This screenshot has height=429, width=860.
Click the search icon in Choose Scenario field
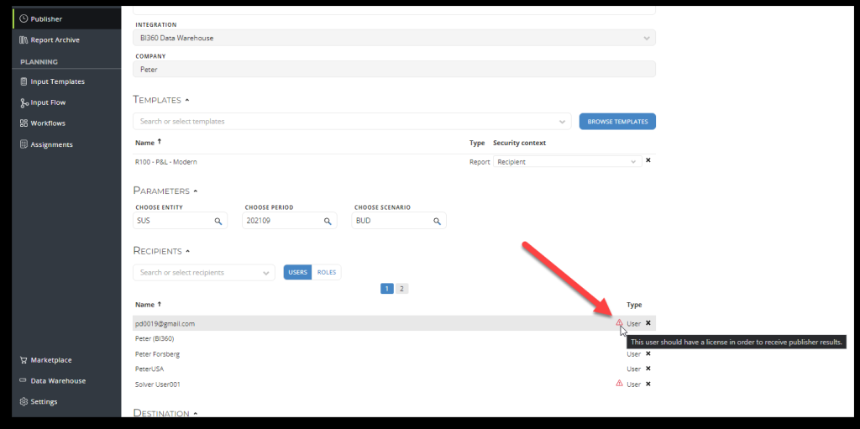pyautogui.click(x=437, y=221)
